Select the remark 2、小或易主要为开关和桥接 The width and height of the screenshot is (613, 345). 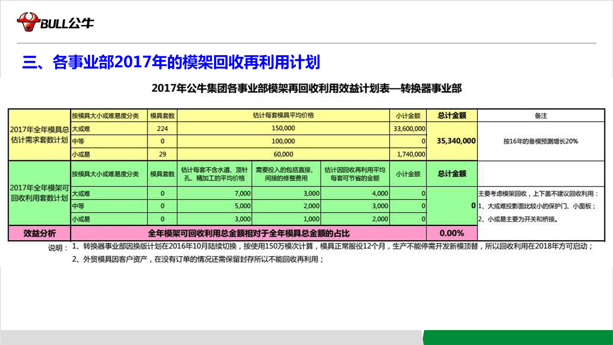tap(517, 219)
